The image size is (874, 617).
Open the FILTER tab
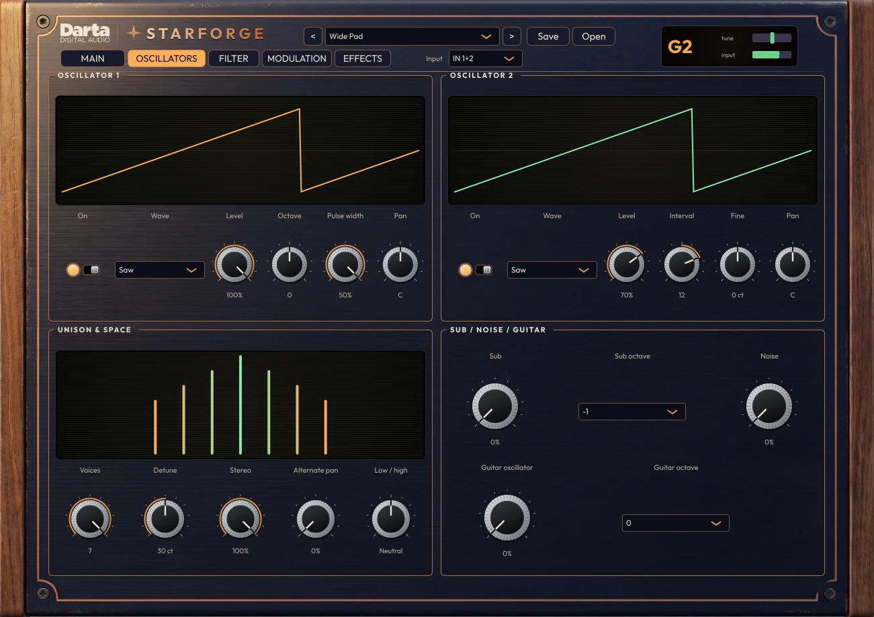[234, 58]
